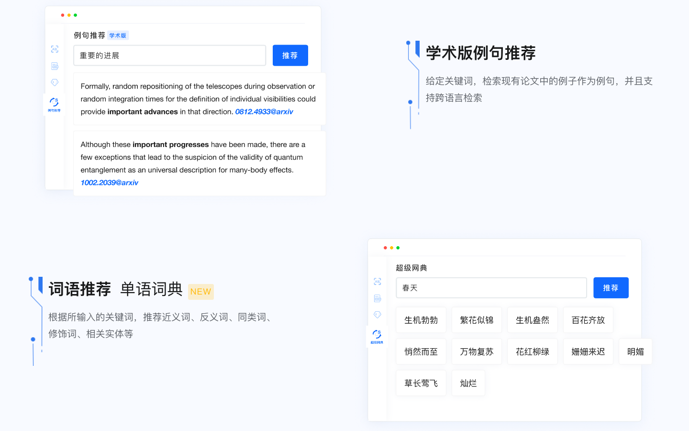Click the diamond code icon in the 例句推荐 sidebar
The width and height of the screenshot is (689, 431).
[x=55, y=82]
